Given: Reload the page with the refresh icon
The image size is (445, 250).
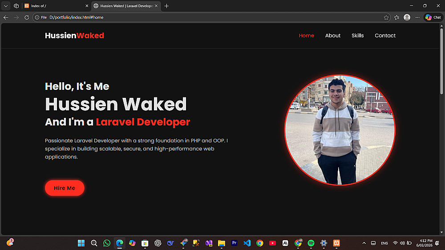Looking at the screenshot, I should pyautogui.click(x=27, y=17).
